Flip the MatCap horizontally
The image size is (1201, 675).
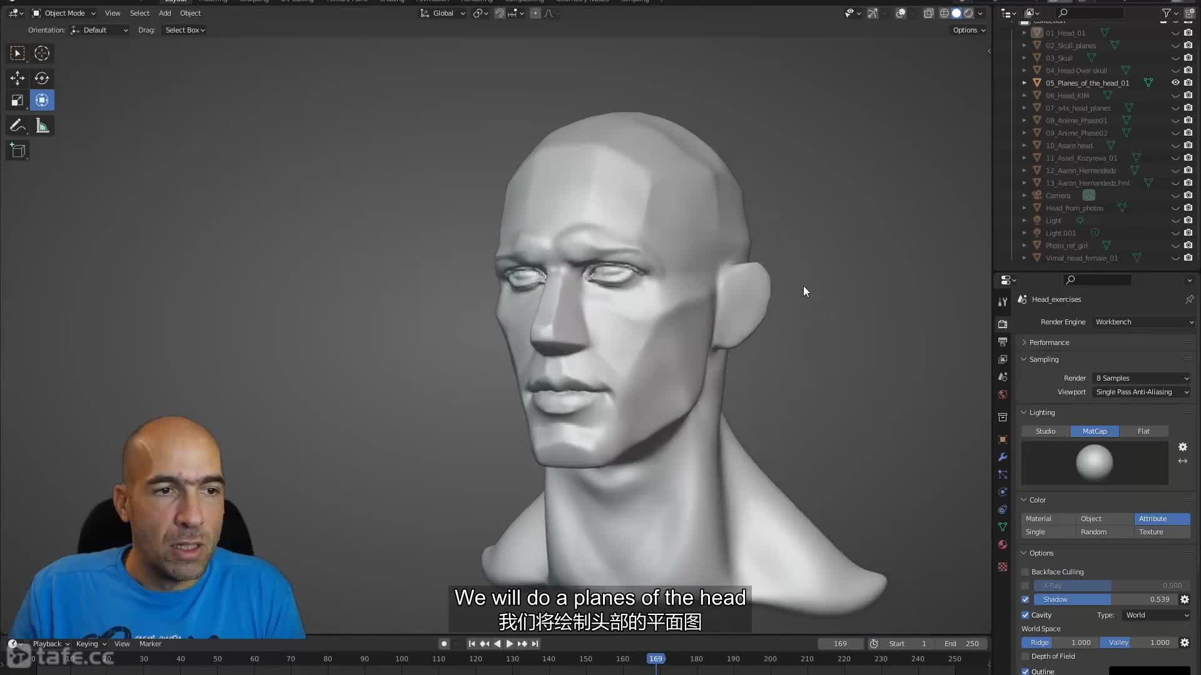[x=1183, y=461]
